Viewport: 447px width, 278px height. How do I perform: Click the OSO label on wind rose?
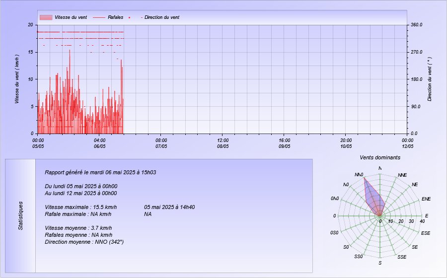[334, 233]
